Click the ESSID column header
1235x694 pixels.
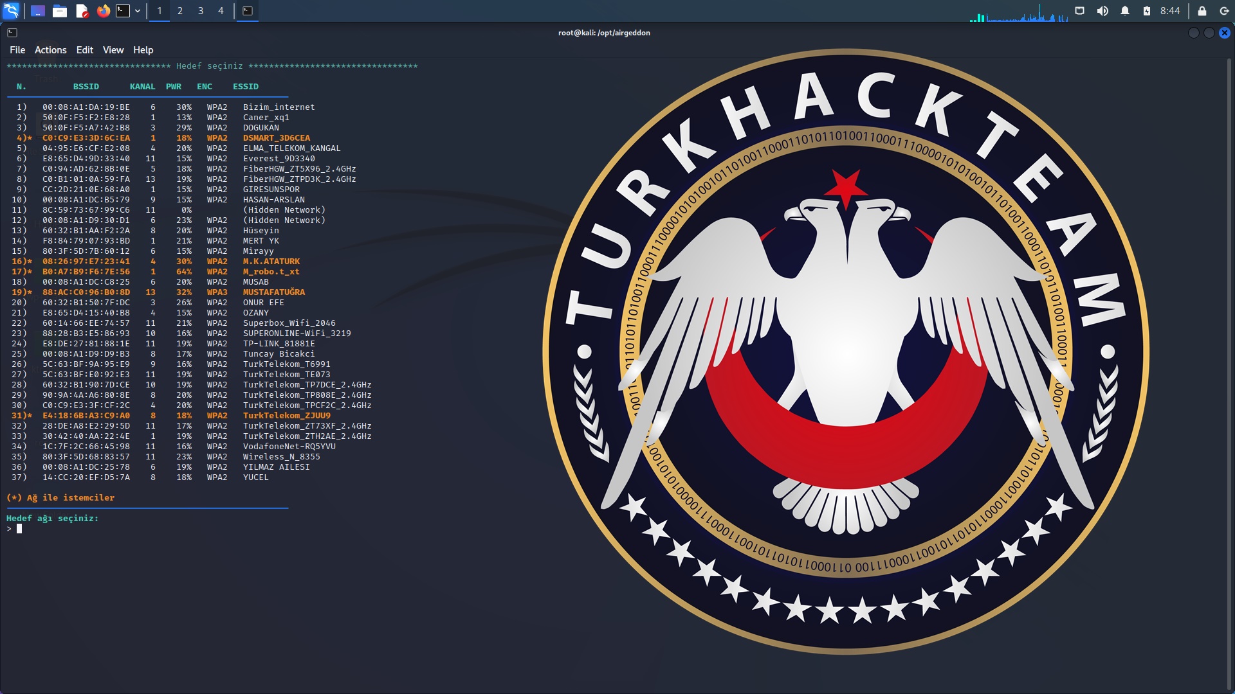click(246, 87)
